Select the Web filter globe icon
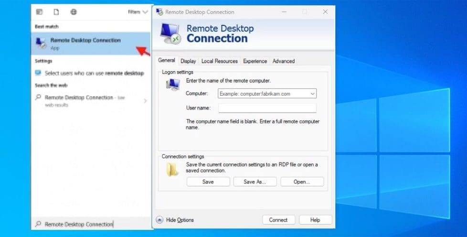Image resolution: width=467 pixels, height=237 pixels. [x=74, y=12]
